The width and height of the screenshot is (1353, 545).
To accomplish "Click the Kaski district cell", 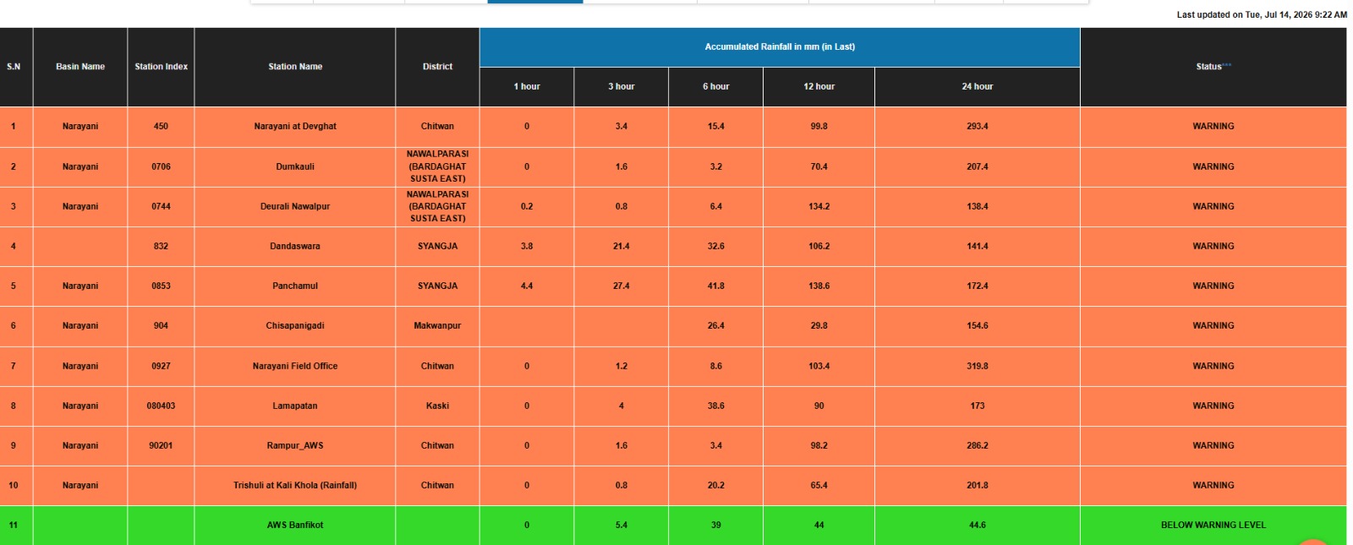I will 437,406.
